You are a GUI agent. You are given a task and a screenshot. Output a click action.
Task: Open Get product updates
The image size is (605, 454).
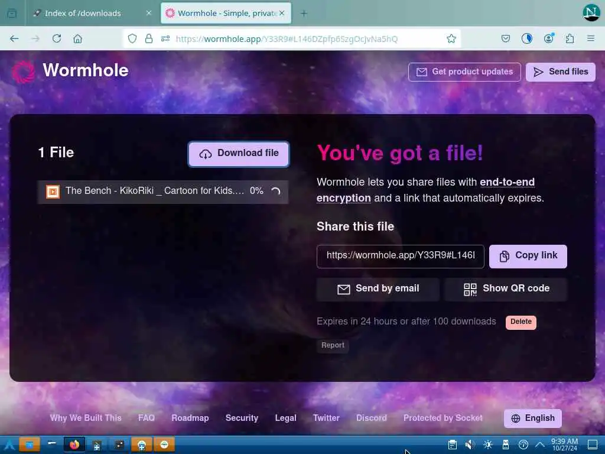click(464, 72)
